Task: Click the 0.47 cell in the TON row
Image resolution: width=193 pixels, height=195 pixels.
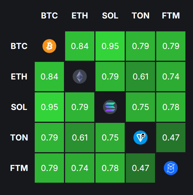Action: 171,138
